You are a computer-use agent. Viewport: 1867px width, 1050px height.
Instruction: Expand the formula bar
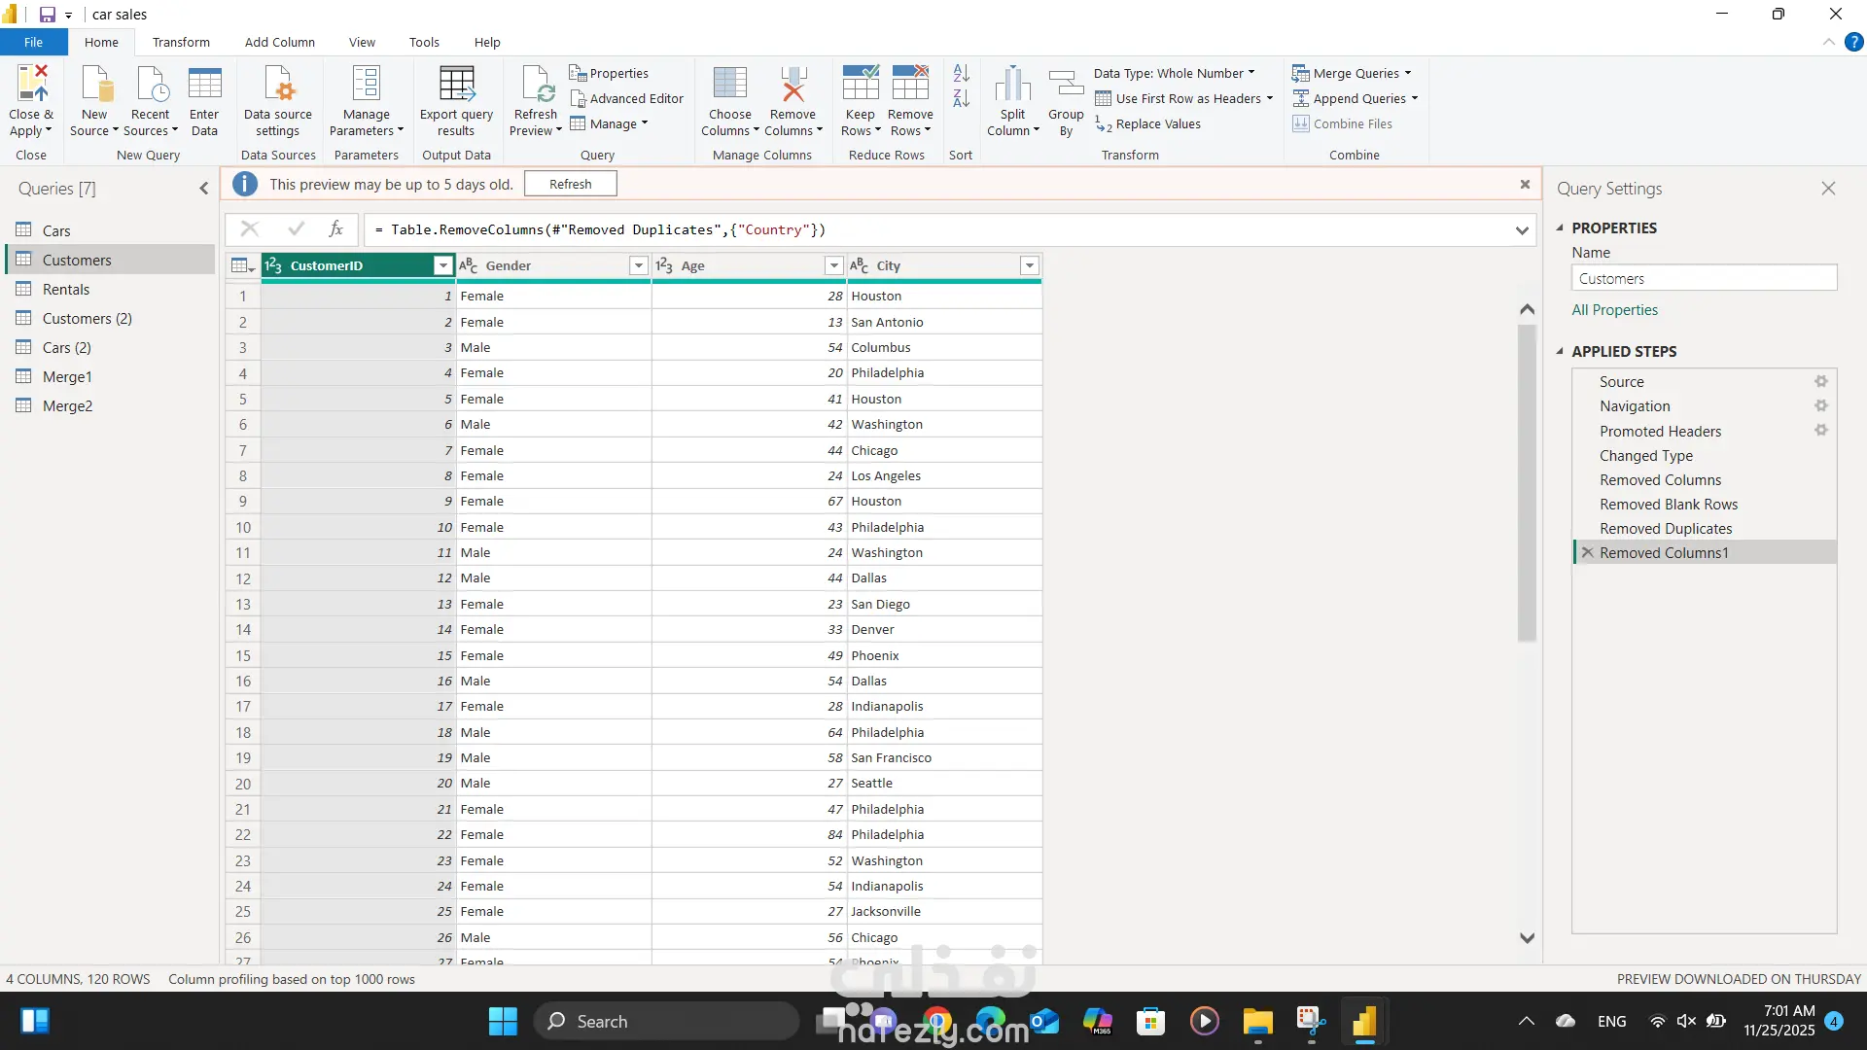(x=1522, y=230)
